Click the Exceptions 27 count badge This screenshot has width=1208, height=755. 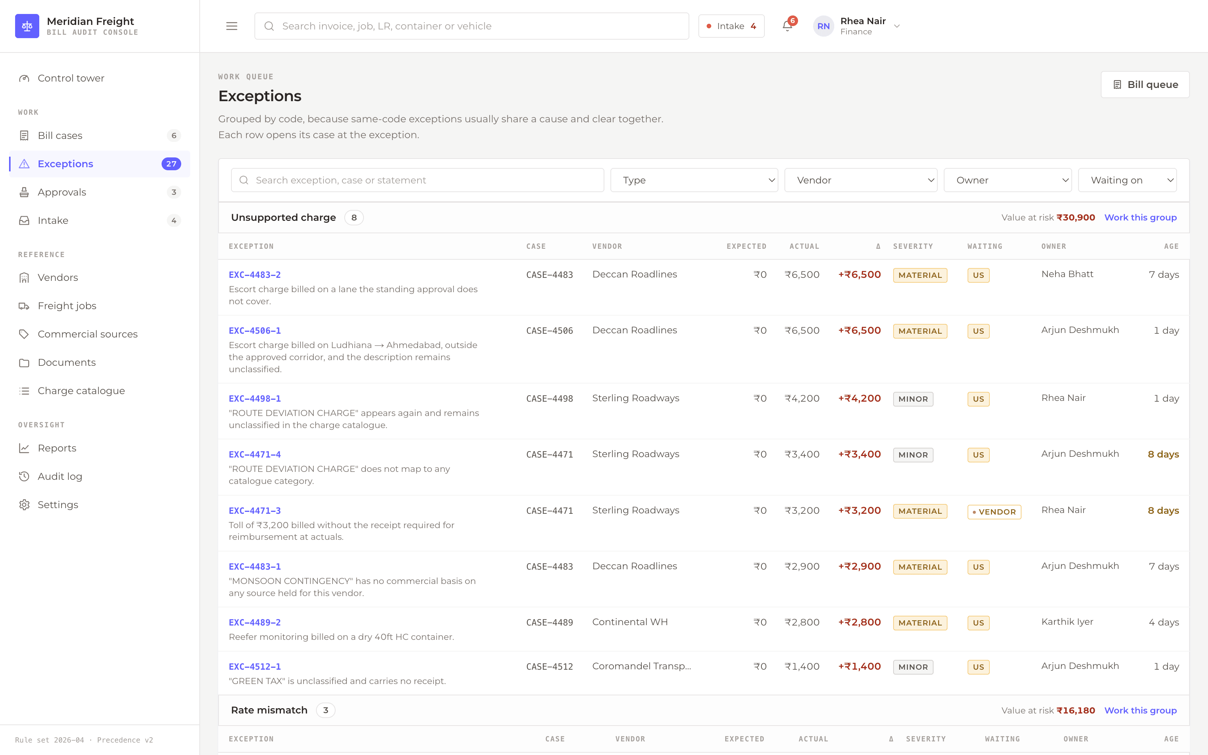point(171,164)
